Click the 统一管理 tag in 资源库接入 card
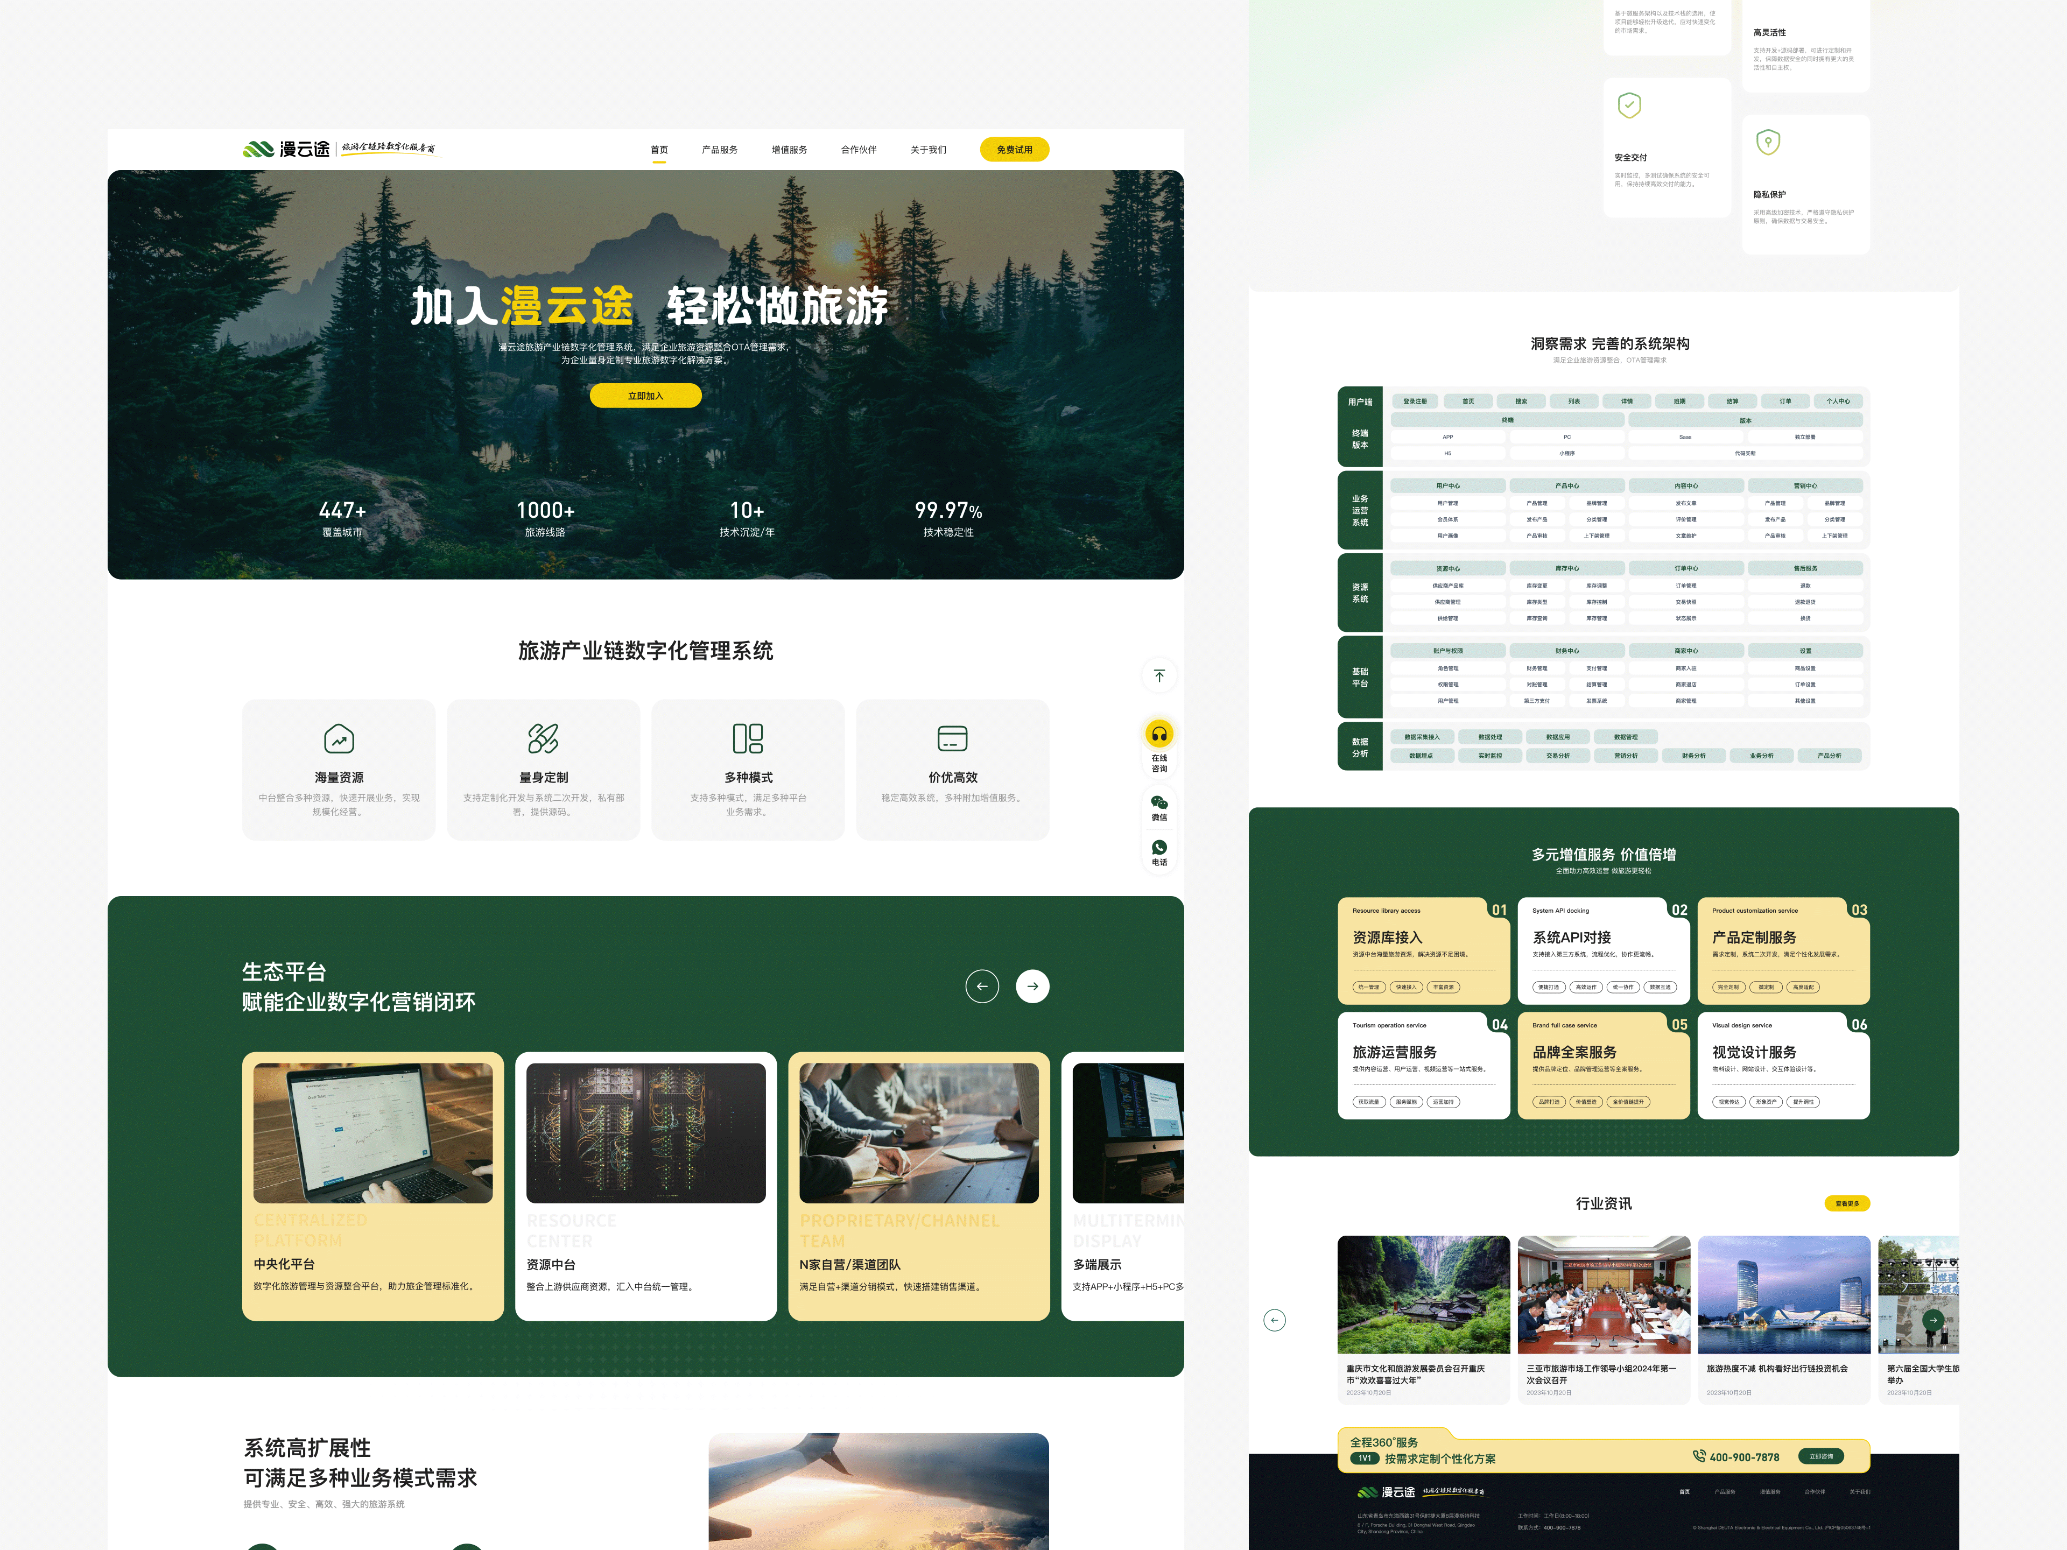This screenshot has width=2067, height=1550. tap(1368, 987)
